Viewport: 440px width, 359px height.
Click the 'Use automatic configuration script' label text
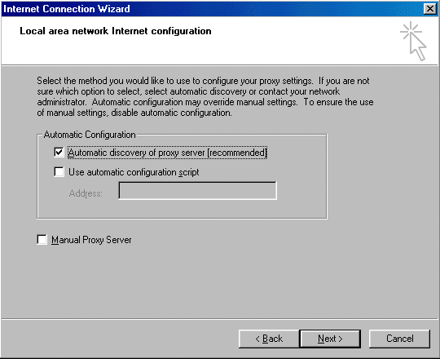click(x=134, y=172)
